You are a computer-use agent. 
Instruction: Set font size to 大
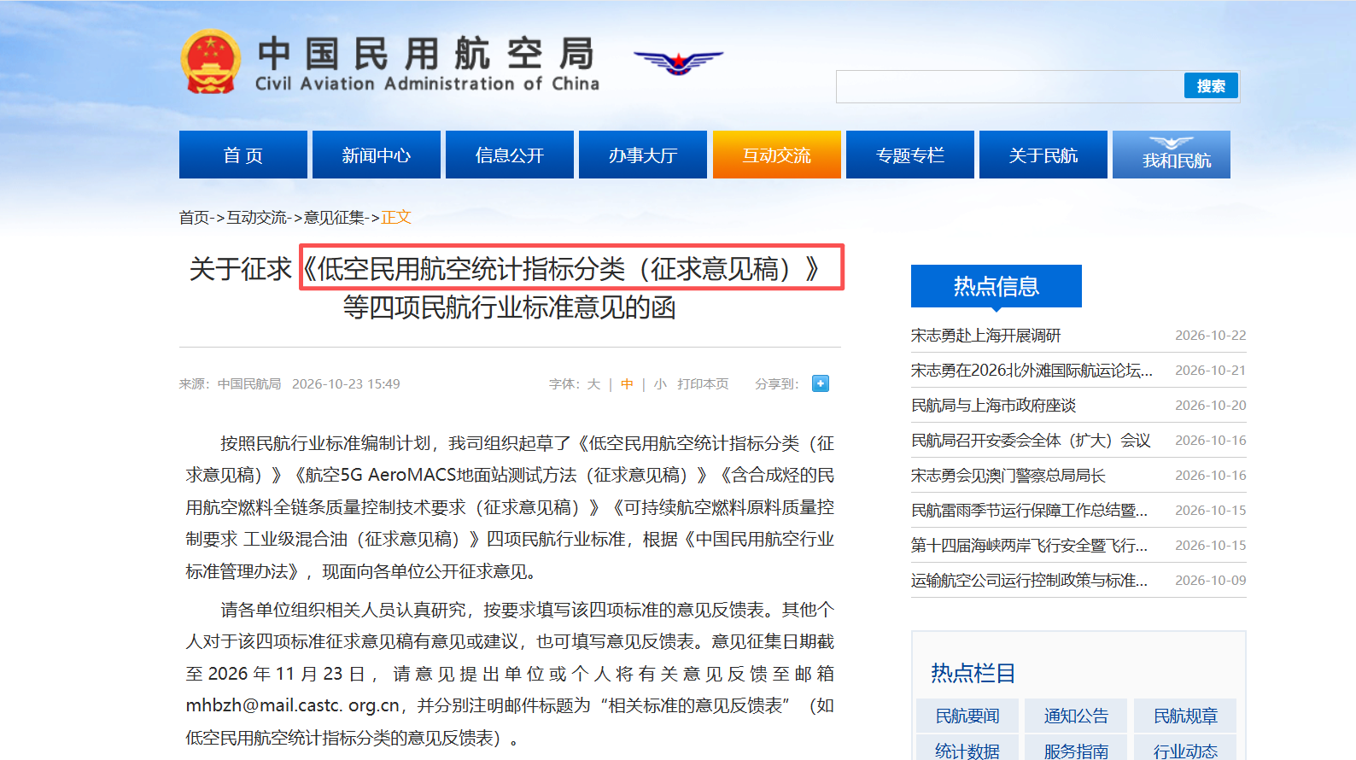pos(593,384)
